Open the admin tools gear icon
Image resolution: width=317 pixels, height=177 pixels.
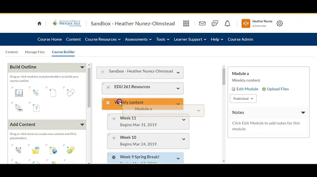(280, 24)
